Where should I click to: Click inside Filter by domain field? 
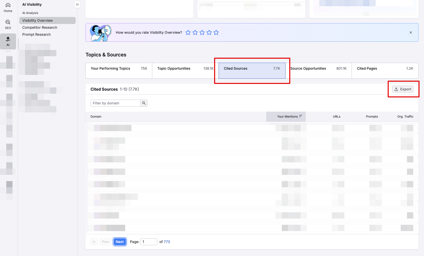(115, 103)
